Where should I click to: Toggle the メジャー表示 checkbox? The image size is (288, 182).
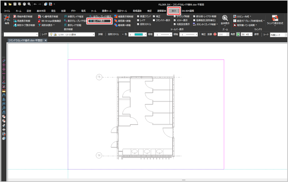point(174,20)
